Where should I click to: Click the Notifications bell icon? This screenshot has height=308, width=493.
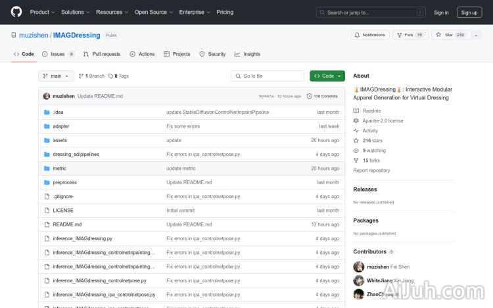coord(358,35)
